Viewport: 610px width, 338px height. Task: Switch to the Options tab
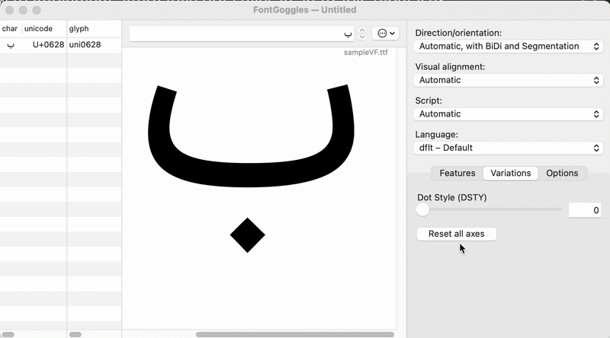pos(562,174)
